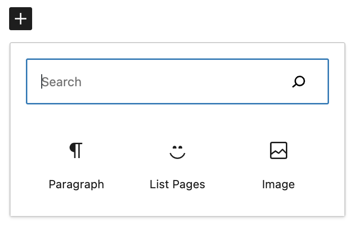This screenshot has height=228, width=353.
Task: Insert an Image block
Action: tap(279, 166)
